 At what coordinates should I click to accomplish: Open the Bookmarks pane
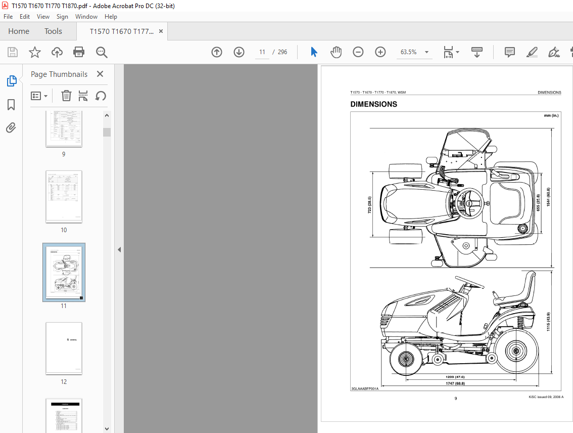pyautogui.click(x=11, y=105)
